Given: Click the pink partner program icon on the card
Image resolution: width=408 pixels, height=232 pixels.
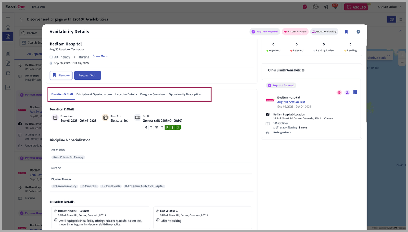Looking at the screenshot, I should [339, 92].
